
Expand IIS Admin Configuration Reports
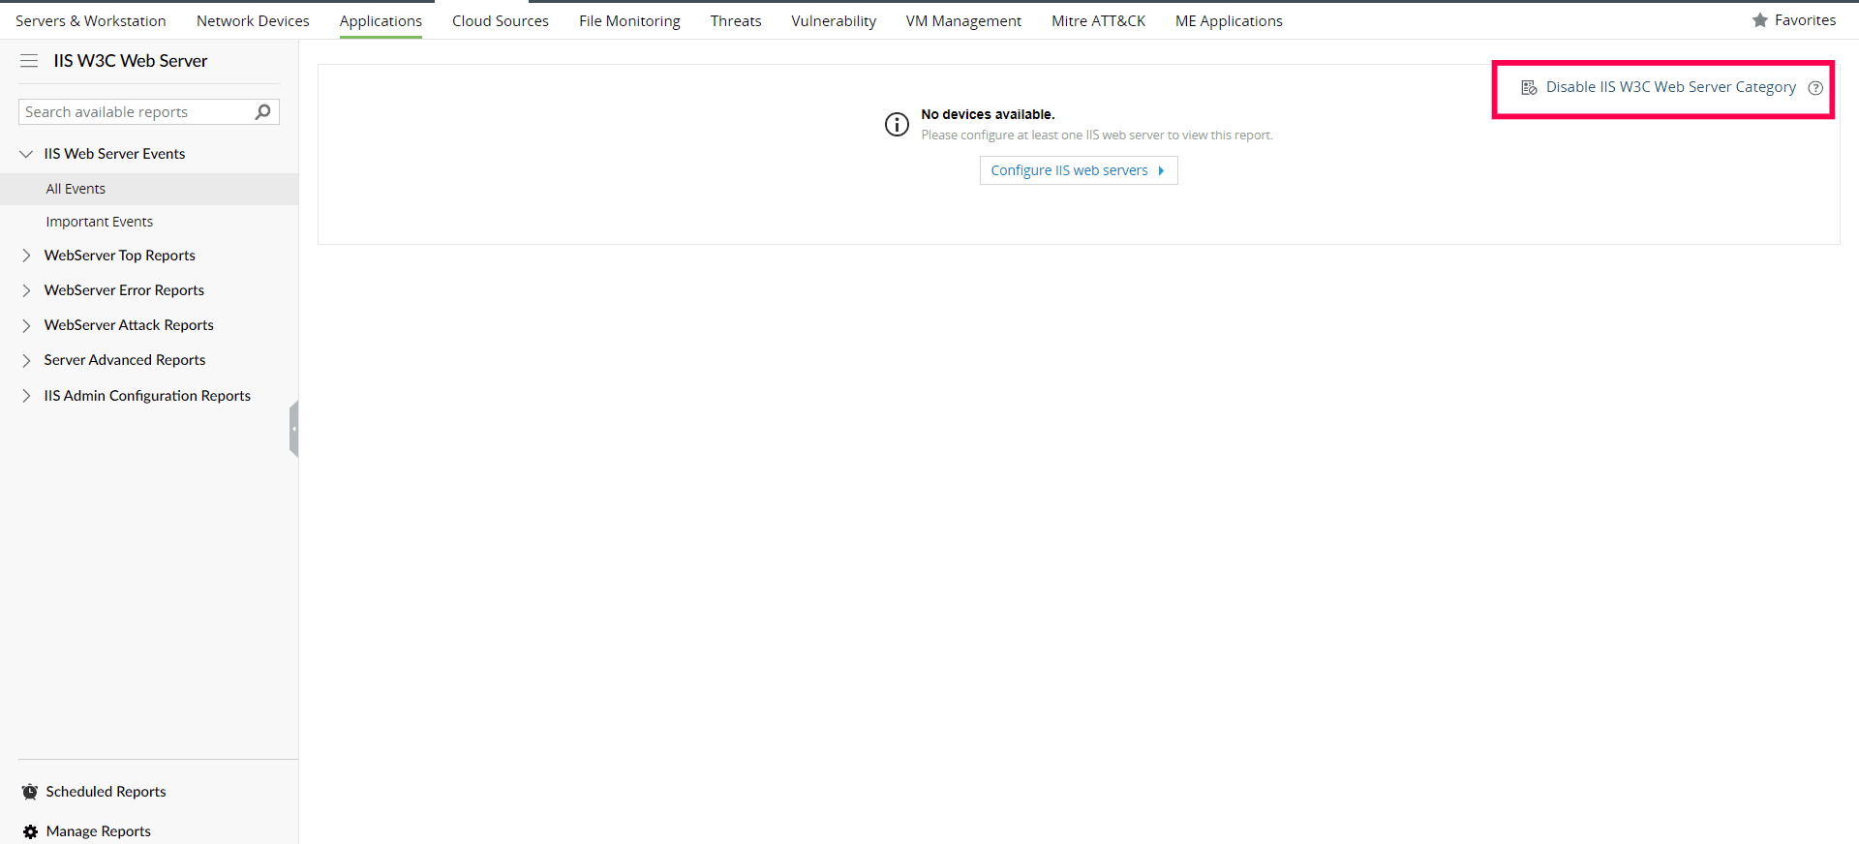[x=26, y=396]
